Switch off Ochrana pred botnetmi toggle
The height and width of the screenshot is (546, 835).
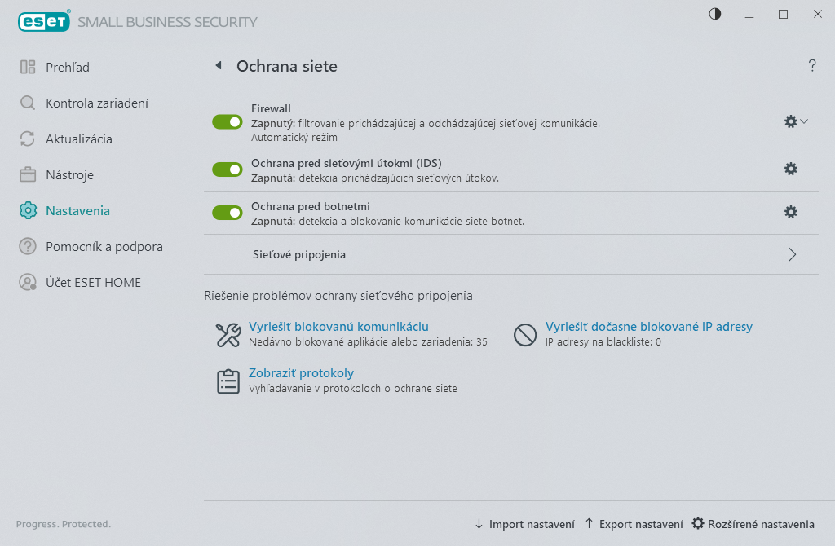228,213
